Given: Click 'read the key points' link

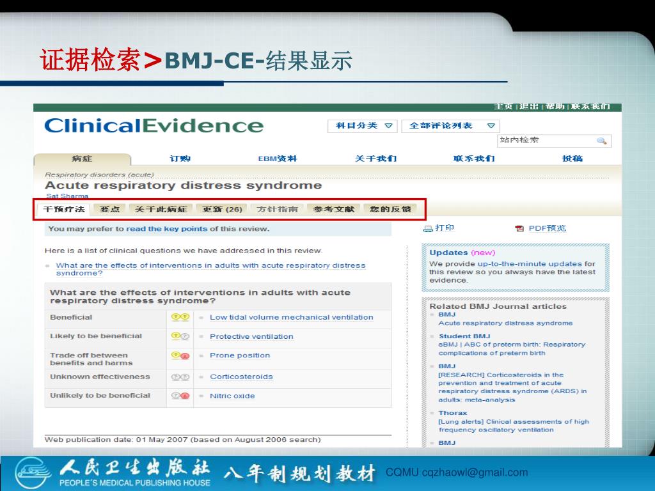Looking at the screenshot, I should (x=167, y=229).
